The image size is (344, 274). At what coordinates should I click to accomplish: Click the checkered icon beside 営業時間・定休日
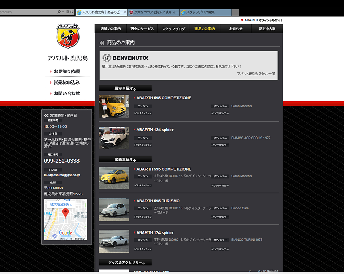click(x=46, y=115)
